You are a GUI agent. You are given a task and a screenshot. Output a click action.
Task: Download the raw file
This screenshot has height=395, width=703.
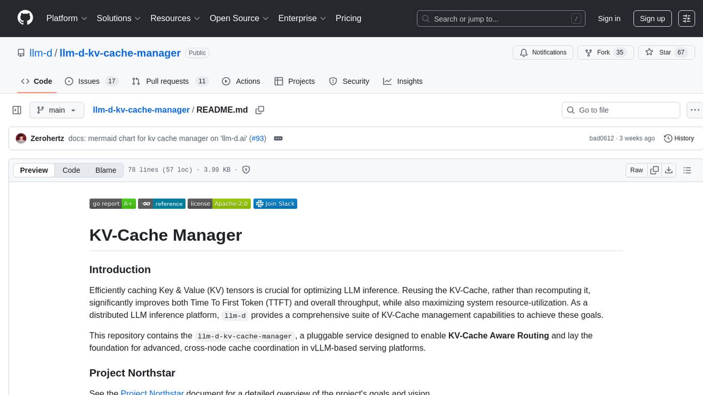668,170
